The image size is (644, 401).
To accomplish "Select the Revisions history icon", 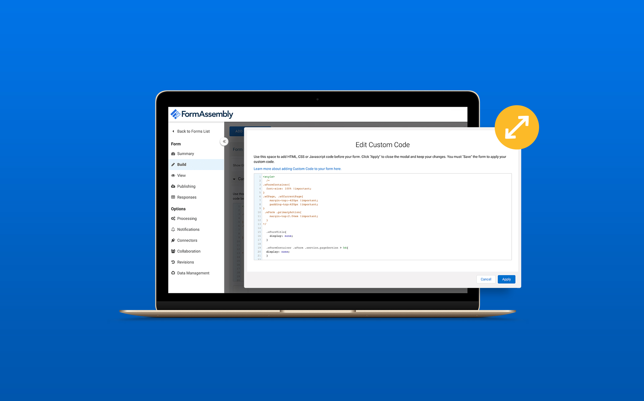I will coord(173,262).
